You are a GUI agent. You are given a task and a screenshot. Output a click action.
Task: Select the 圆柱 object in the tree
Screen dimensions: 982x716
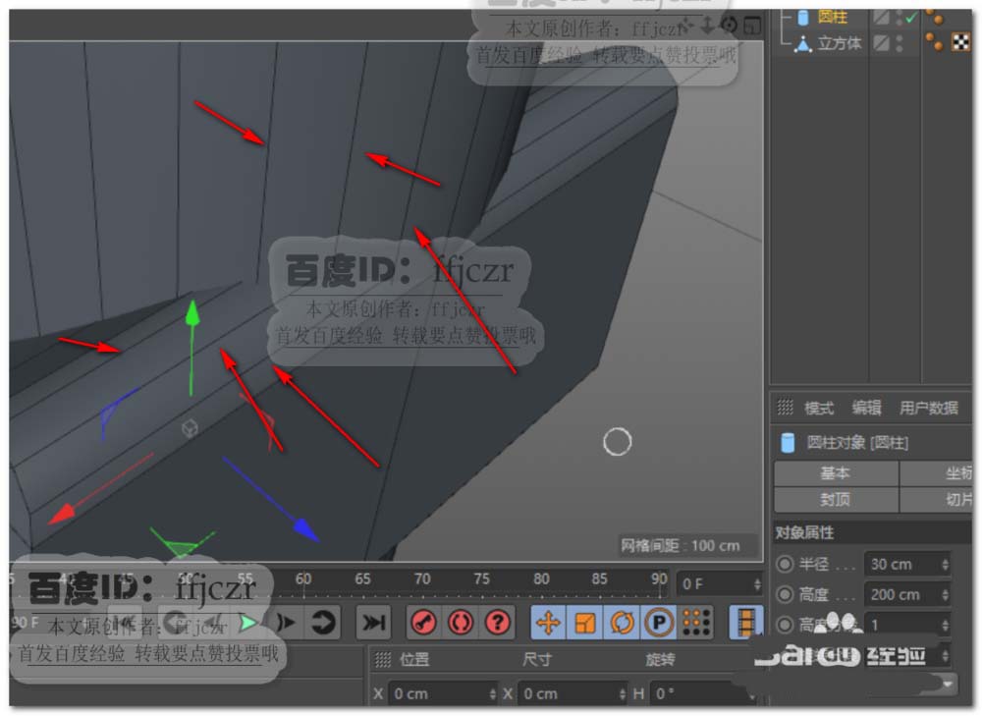tap(833, 17)
